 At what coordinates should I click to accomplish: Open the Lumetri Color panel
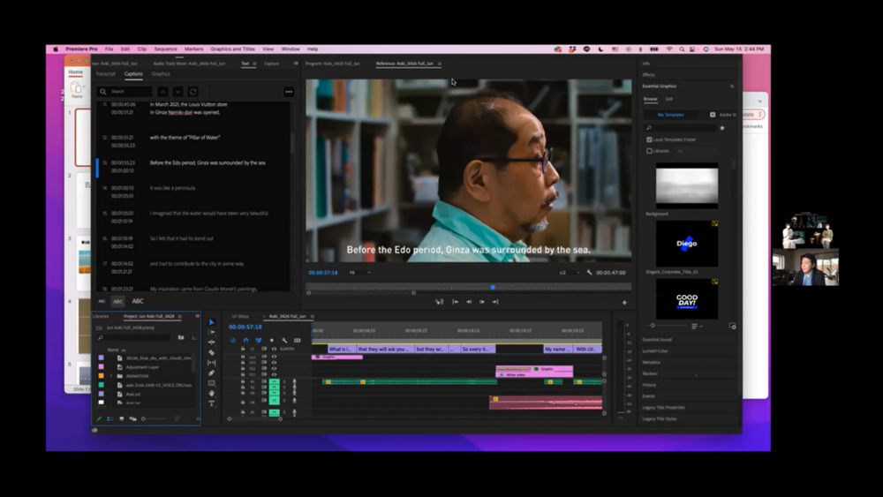pos(654,350)
